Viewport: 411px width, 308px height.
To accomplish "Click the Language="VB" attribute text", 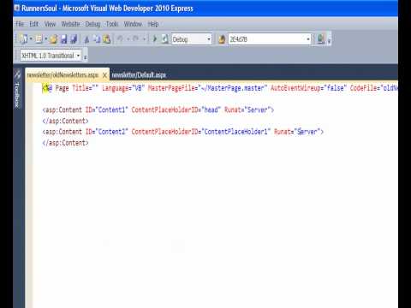I will tap(123, 88).
